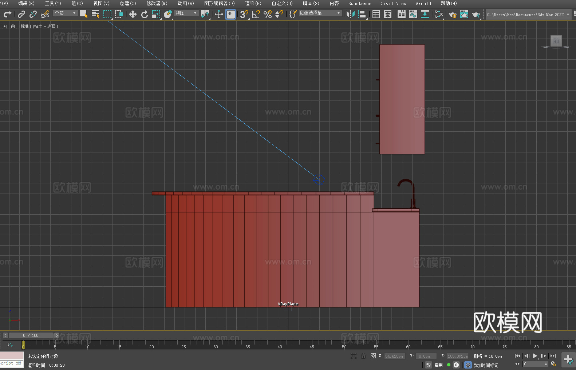Image resolution: width=576 pixels, height=370 pixels.
Task: Open the mini curve editor toggle icon
Action: pyautogui.click(x=10, y=345)
